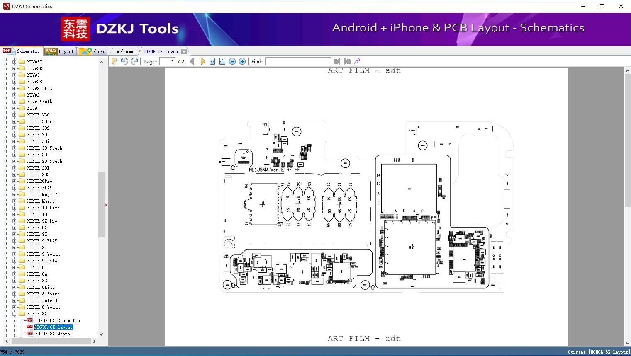Screen dimensions: 631x356
Task: Click the HONOR 8 Smart folder icon
Action: (x=22, y=294)
